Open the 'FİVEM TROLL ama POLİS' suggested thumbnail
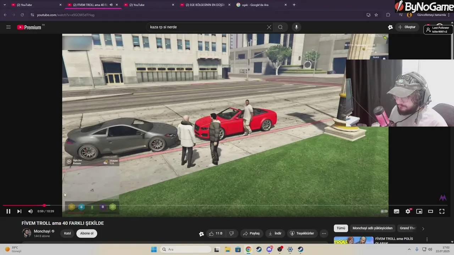Screen dimensions: 454x255 coord(354,240)
